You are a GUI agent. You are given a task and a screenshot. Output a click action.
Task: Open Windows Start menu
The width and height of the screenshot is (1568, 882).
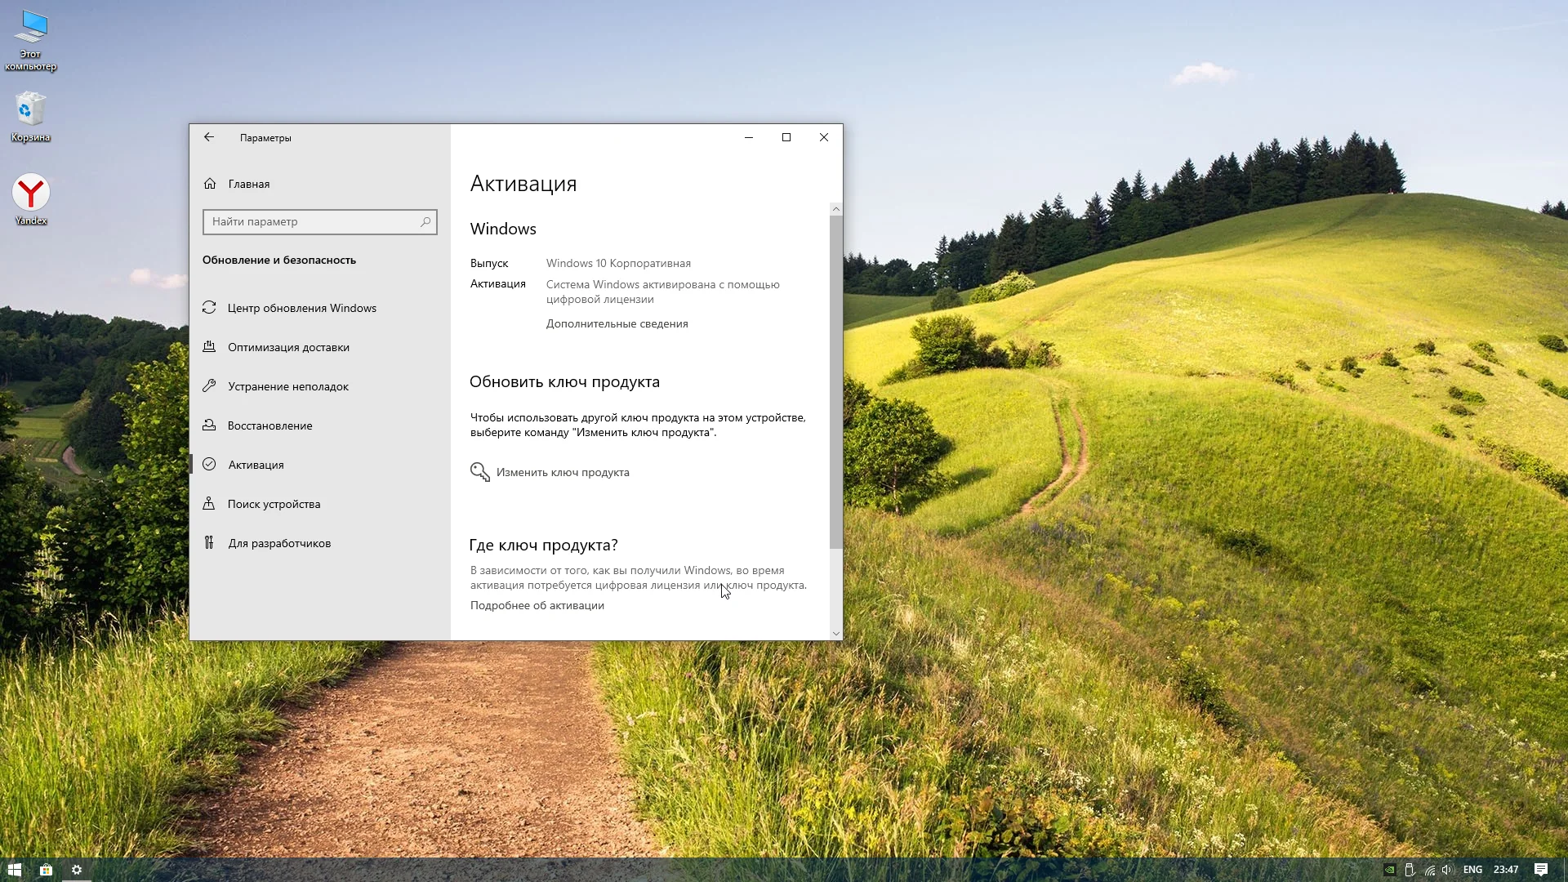point(14,870)
